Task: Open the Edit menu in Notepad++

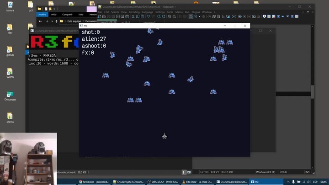Action: coord(106,12)
